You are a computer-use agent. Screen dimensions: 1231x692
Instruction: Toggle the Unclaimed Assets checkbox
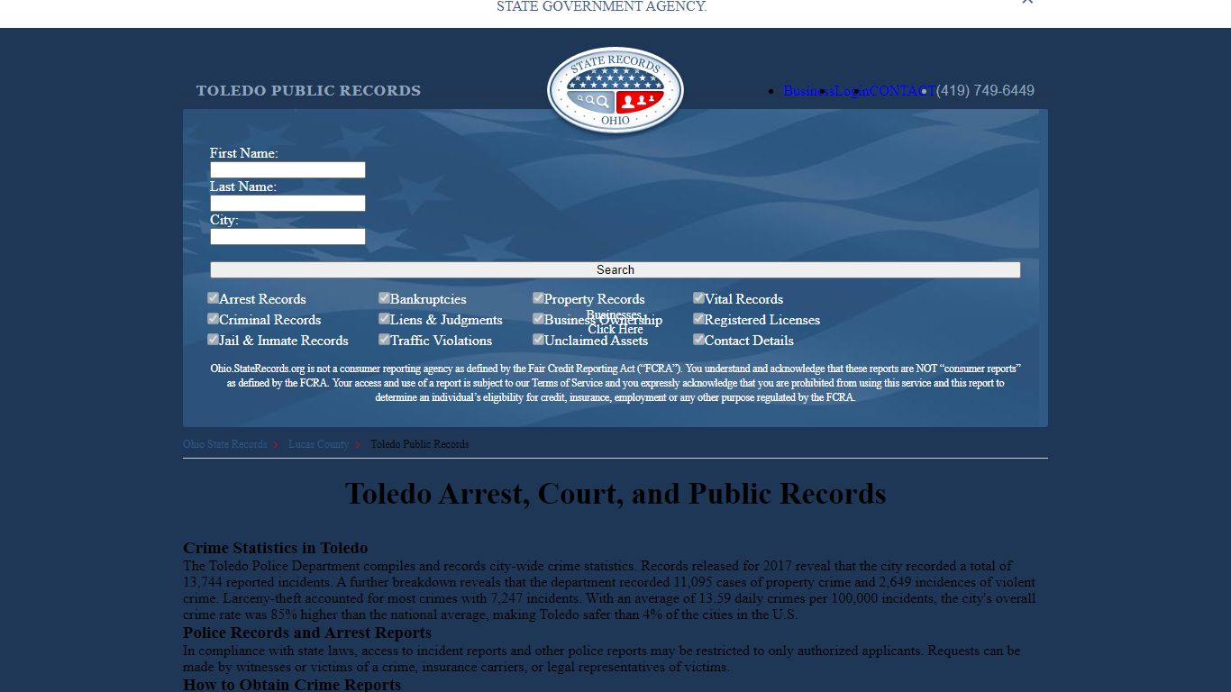[x=538, y=339]
